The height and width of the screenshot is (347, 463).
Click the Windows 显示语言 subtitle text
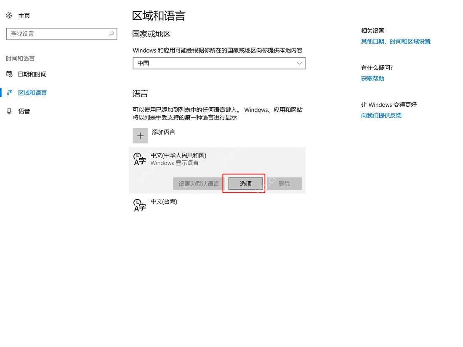pos(175,163)
